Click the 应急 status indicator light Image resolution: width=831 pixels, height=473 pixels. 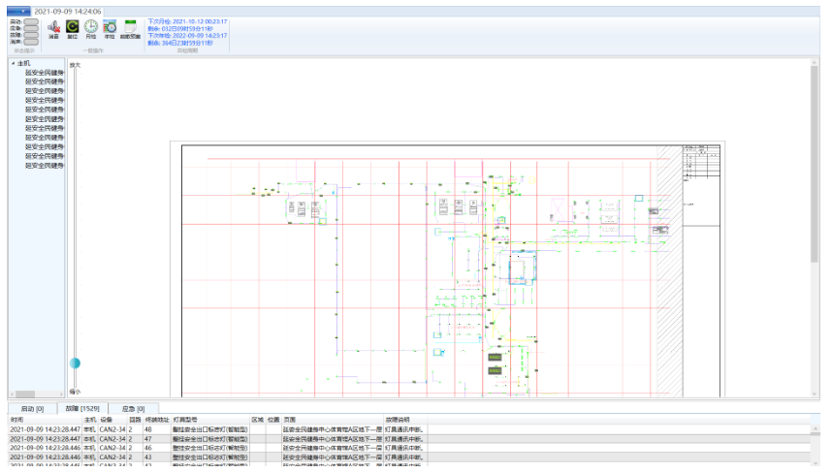click(x=31, y=27)
